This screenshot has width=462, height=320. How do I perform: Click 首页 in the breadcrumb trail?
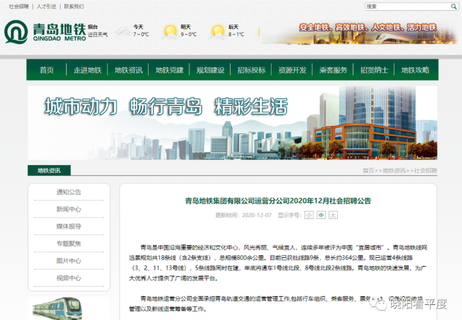click(368, 171)
